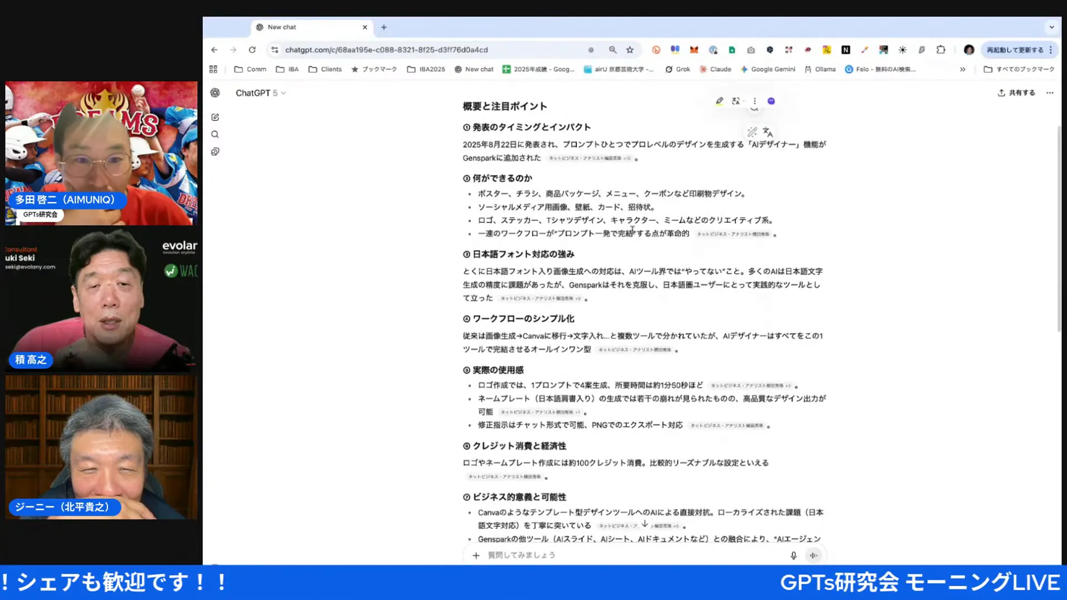Click the microphone dictation icon

(x=794, y=556)
